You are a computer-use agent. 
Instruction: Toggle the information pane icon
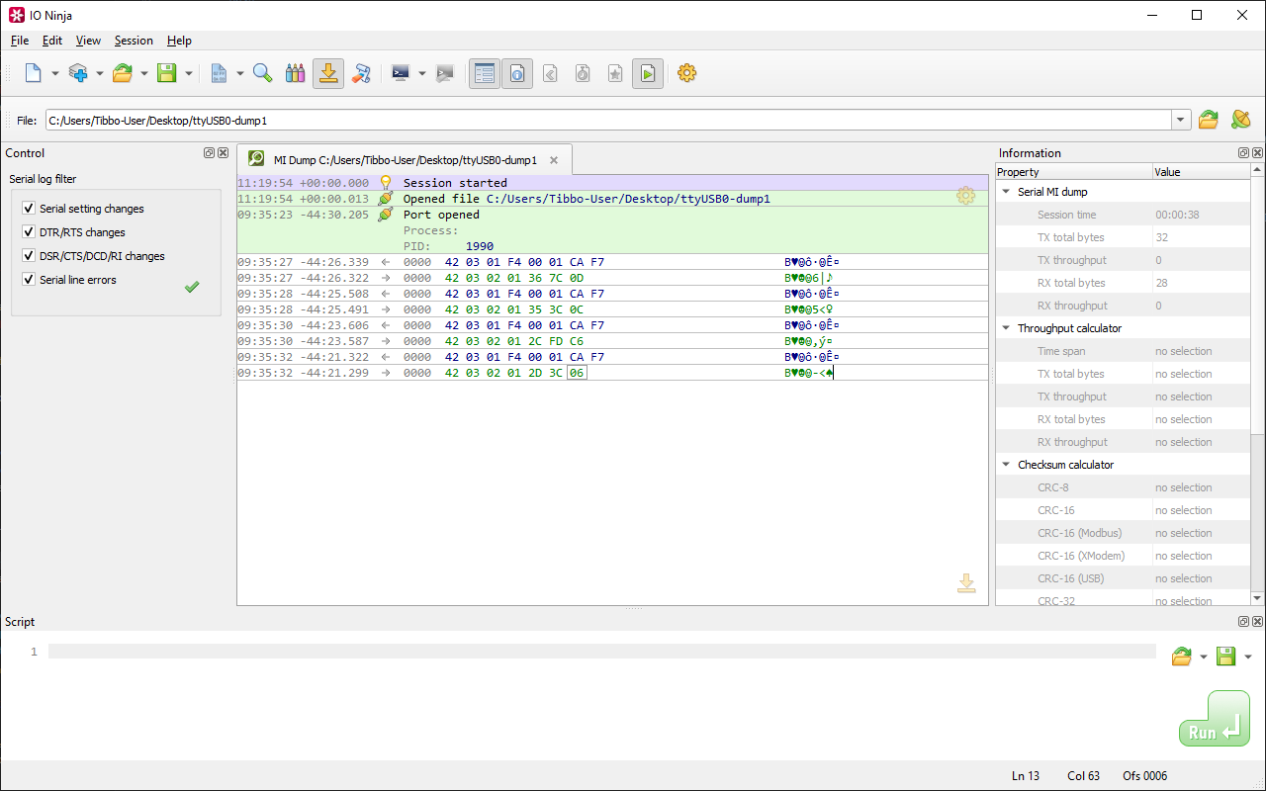point(517,73)
